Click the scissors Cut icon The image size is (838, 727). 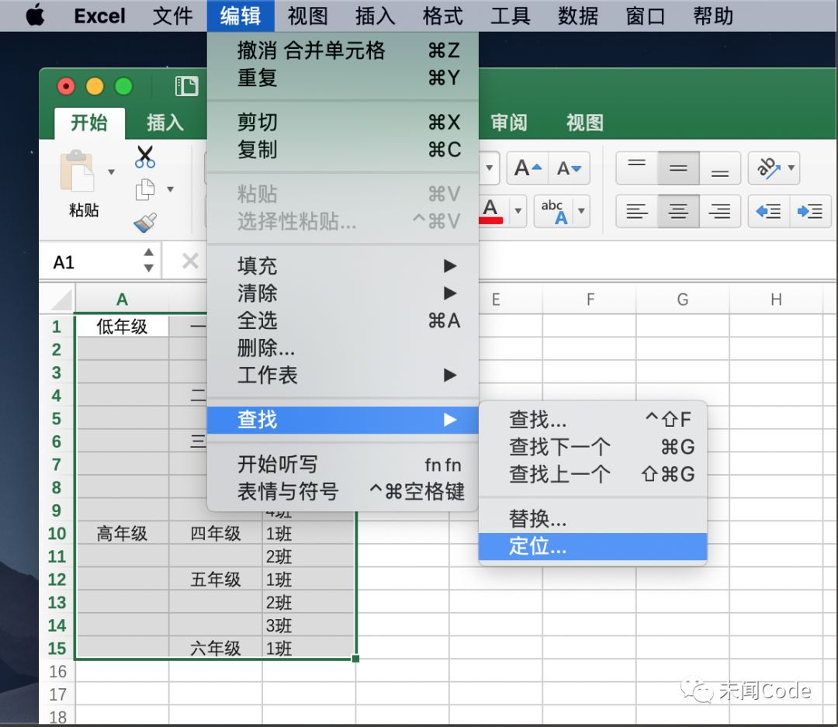(145, 157)
